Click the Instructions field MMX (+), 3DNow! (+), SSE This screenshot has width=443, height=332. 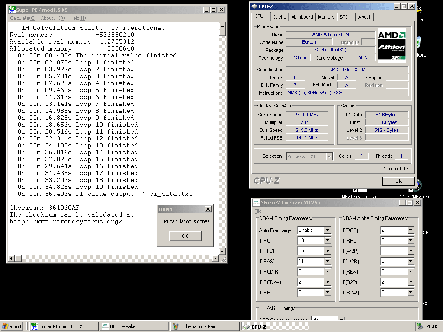[347, 93]
